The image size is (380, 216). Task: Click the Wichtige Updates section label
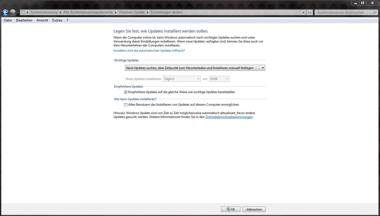[x=126, y=60]
